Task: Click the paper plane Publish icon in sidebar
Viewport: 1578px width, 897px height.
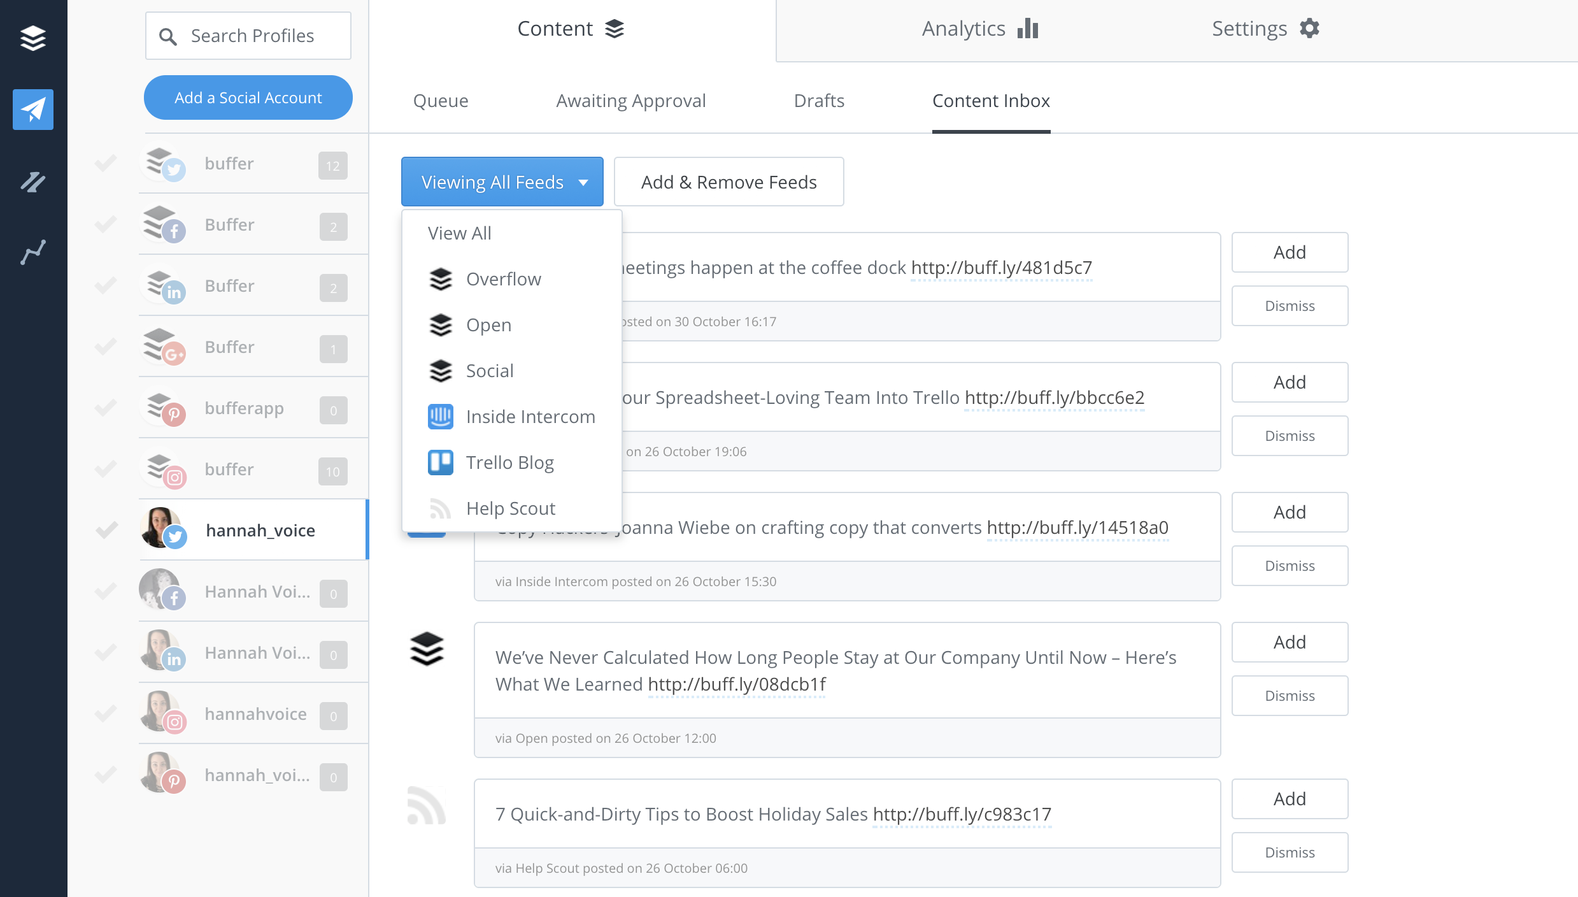Action: pyautogui.click(x=33, y=110)
